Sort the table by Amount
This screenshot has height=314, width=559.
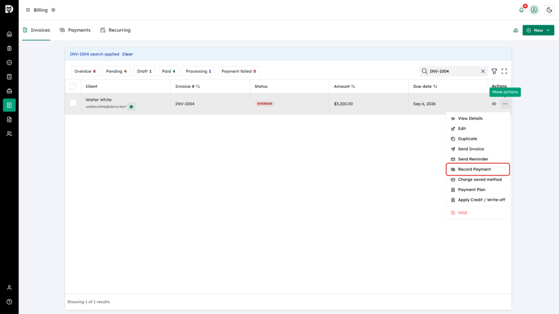[x=344, y=86]
